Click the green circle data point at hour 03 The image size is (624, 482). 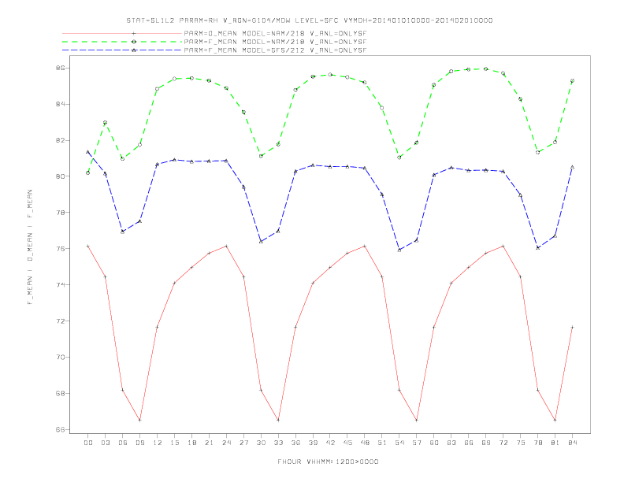pyautogui.click(x=105, y=123)
